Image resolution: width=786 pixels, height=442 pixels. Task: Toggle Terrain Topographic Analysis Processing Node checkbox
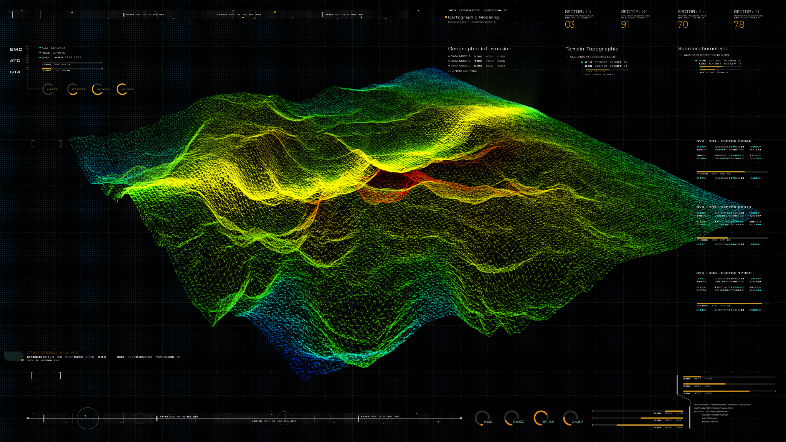[567, 57]
